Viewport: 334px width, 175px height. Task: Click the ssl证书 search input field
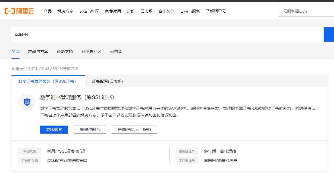(167, 34)
